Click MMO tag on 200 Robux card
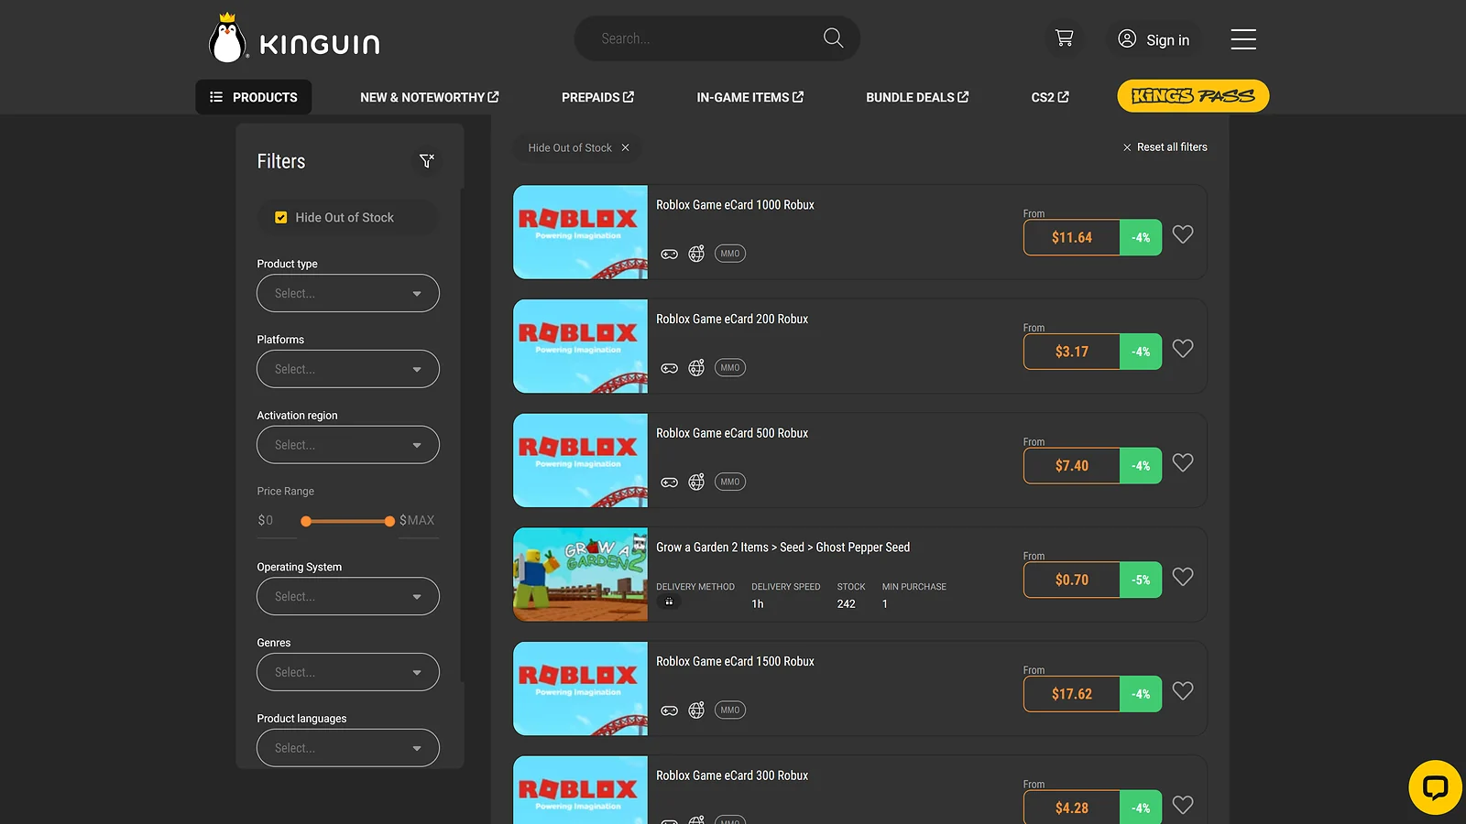Viewport: 1466px width, 824px height. pos(730,368)
